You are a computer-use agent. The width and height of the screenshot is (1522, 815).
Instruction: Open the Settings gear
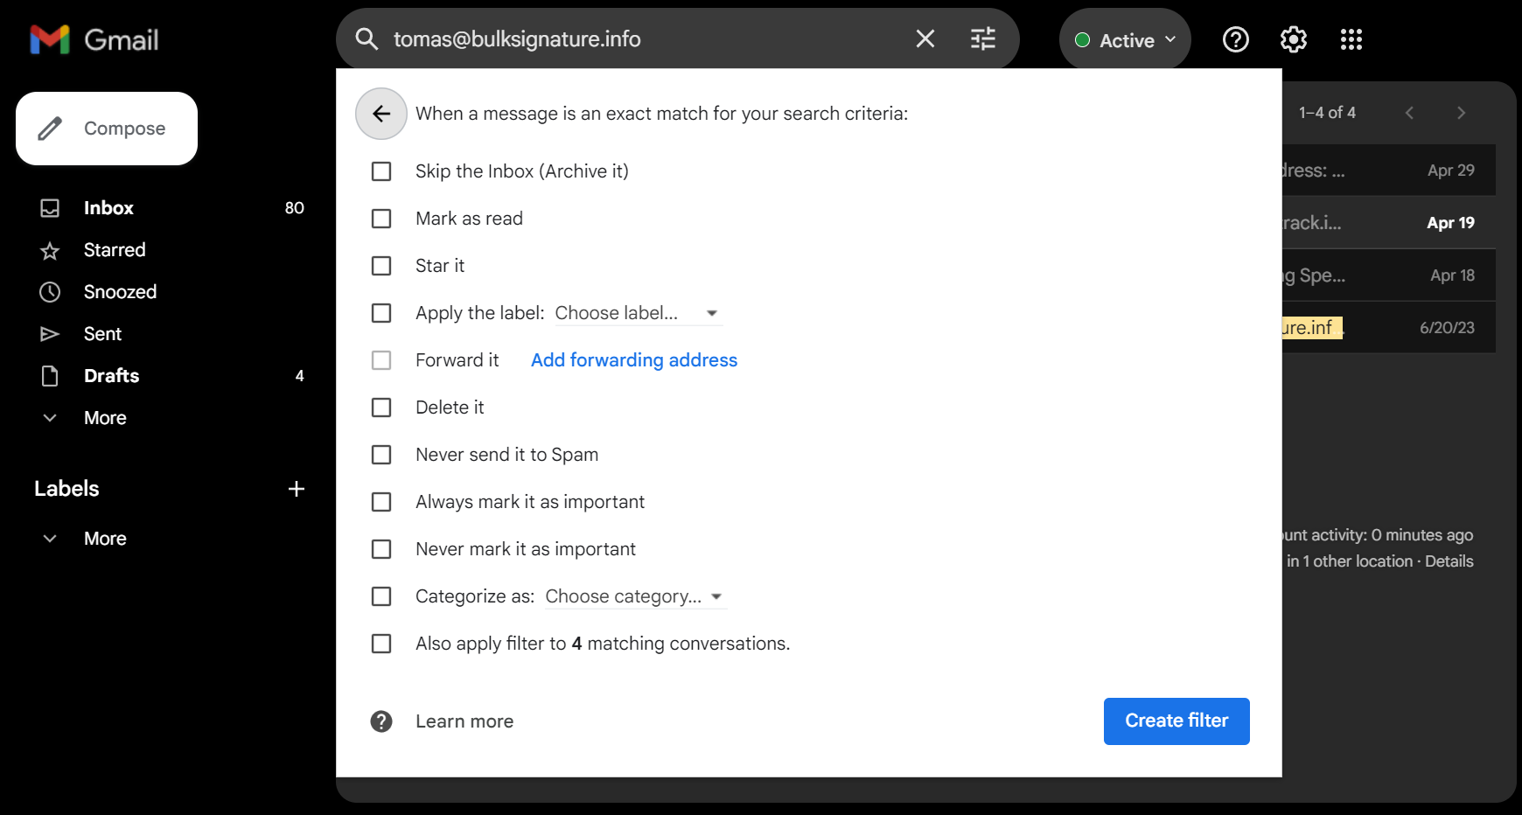click(1293, 39)
